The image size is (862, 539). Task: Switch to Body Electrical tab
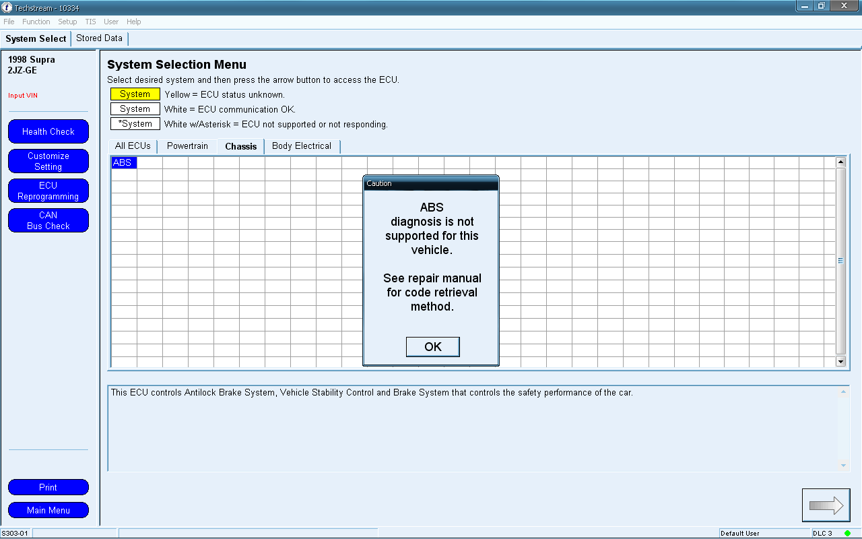click(x=302, y=146)
